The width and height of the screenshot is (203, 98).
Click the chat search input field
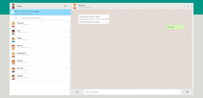[x=45, y=18]
